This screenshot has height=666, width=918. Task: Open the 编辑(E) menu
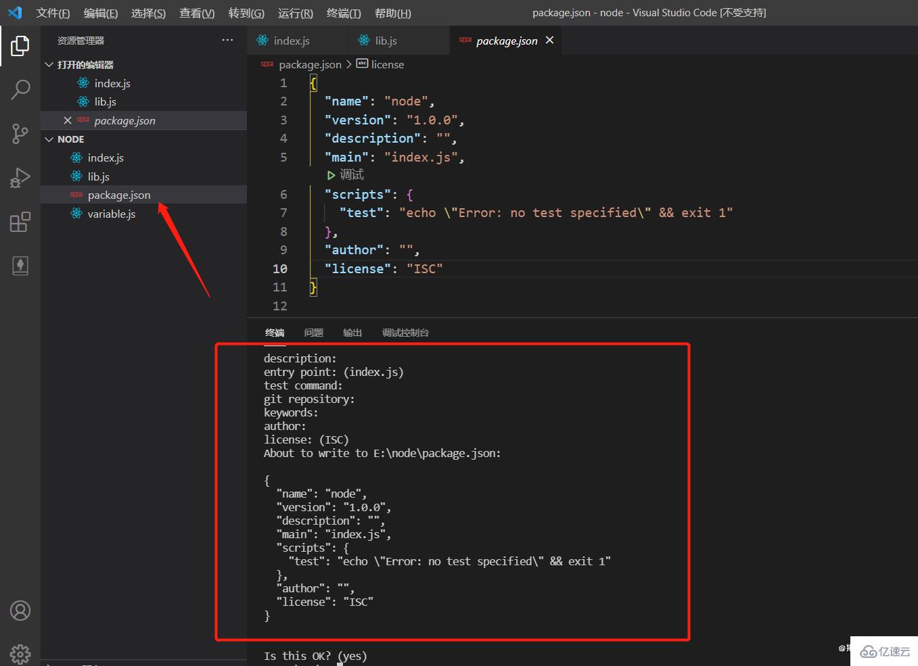pyautogui.click(x=101, y=13)
